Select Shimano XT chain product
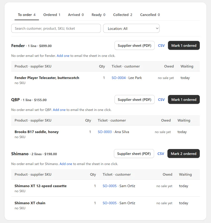The width and height of the screenshot is (211, 223). [x=30, y=203]
